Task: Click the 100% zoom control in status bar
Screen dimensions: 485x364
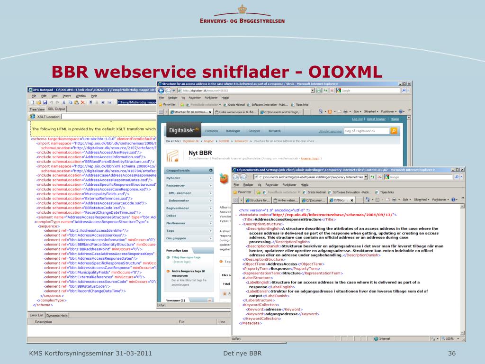Action: click(450, 338)
